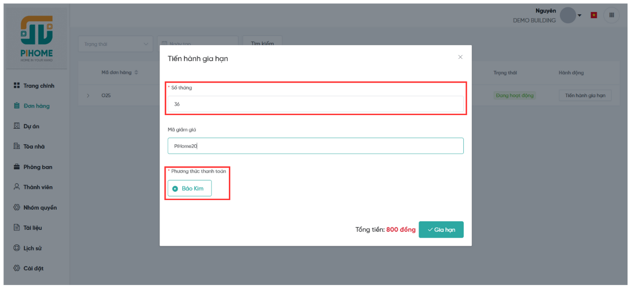Go to the Tòa nhà menu item

[34, 147]
